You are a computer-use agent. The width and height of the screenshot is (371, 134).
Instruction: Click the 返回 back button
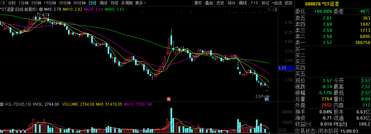(x=288, y=3)
